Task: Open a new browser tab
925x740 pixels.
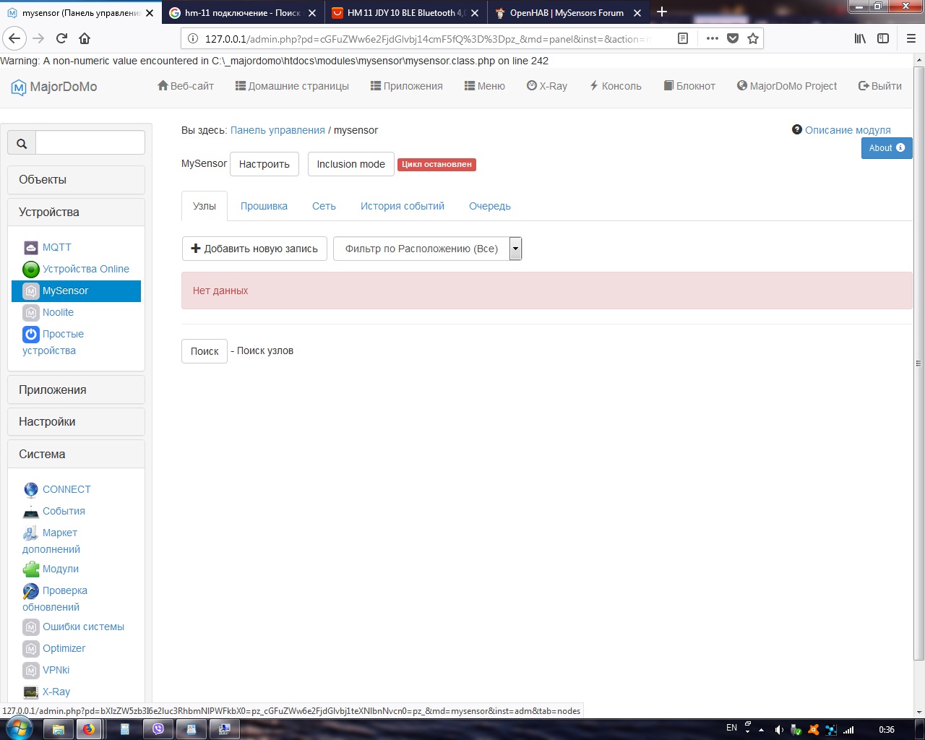Action: click(662, 12)
